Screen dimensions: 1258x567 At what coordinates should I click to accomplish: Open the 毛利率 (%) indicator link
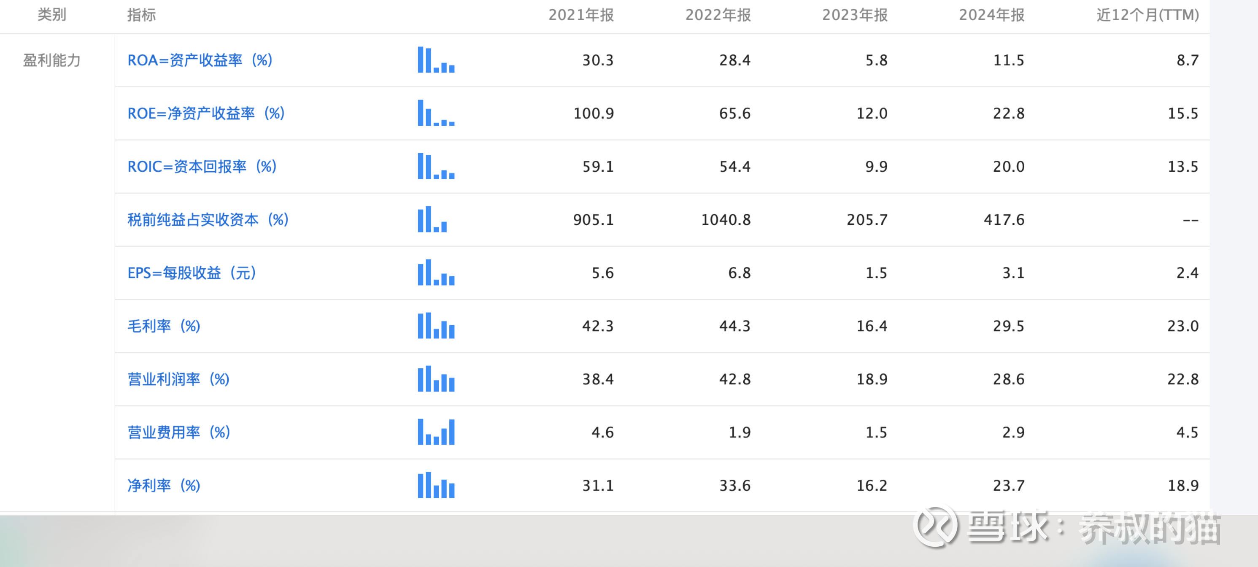(164, 326)
